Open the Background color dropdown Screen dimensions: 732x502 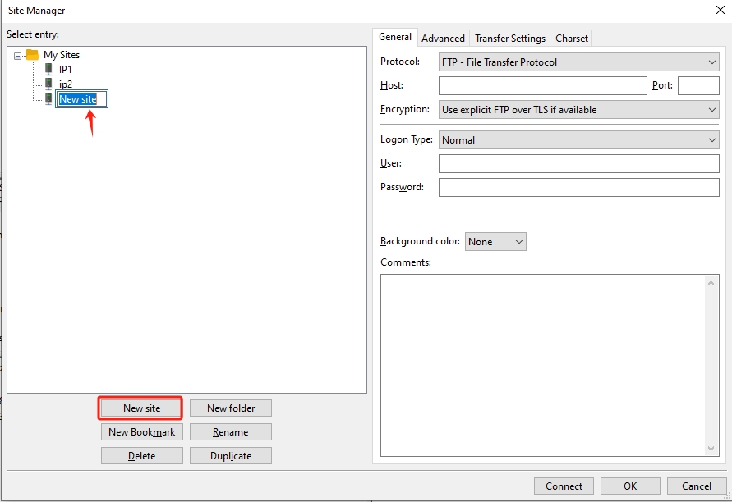point(495,242)
